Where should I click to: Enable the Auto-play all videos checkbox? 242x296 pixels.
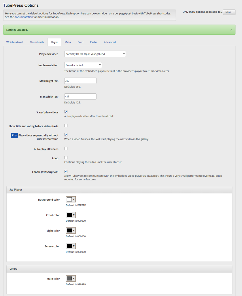point(66,148)
